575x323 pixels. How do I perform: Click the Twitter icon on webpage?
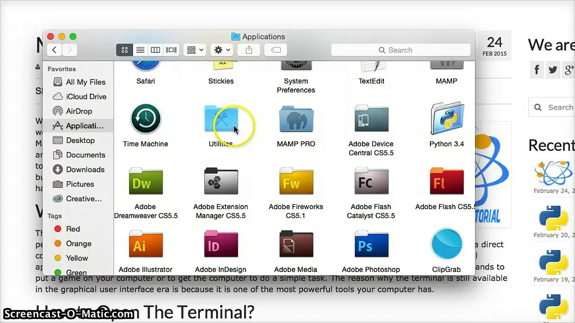pos(553,70)
